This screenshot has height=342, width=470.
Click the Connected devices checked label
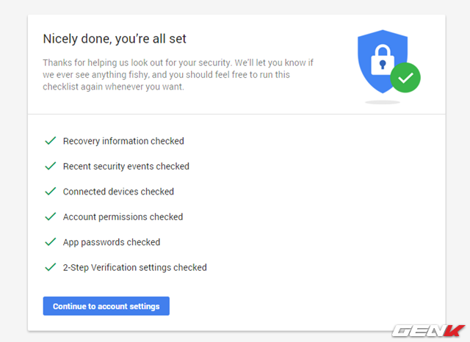(x=118, y=192)
